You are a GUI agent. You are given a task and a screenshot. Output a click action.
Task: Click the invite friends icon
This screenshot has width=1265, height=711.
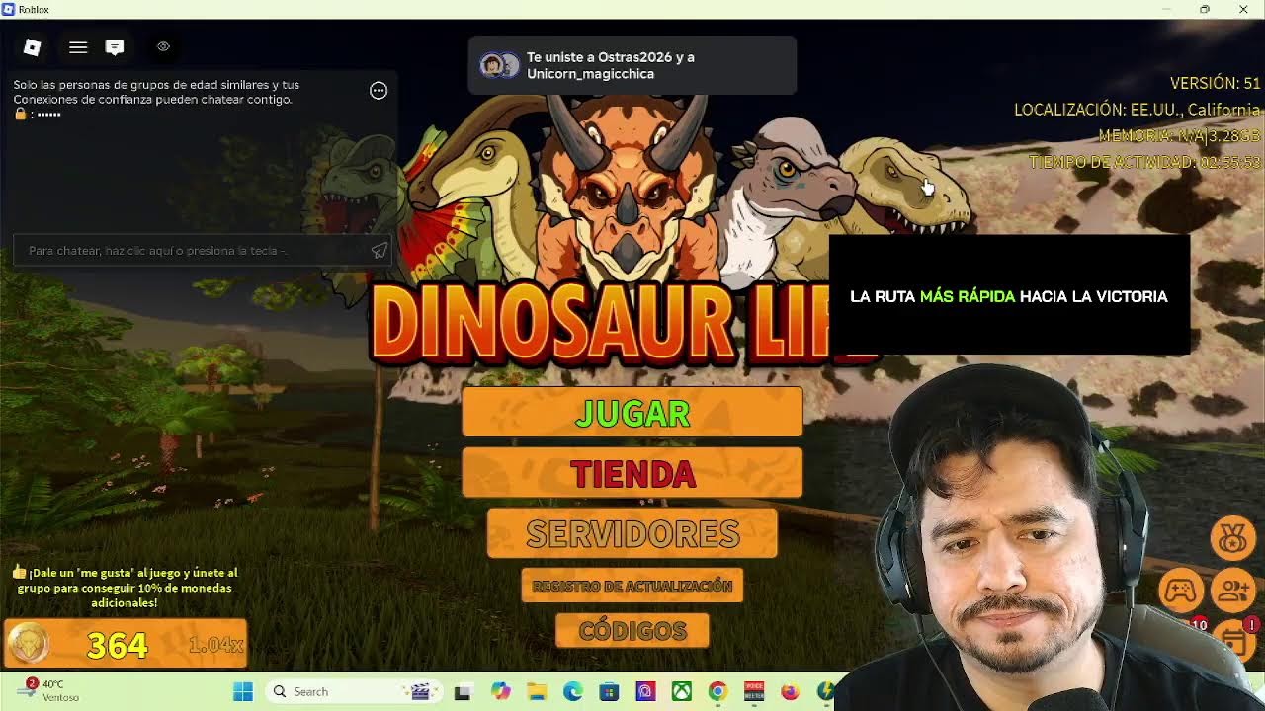pyautogui.click(x=1233, y=591)
